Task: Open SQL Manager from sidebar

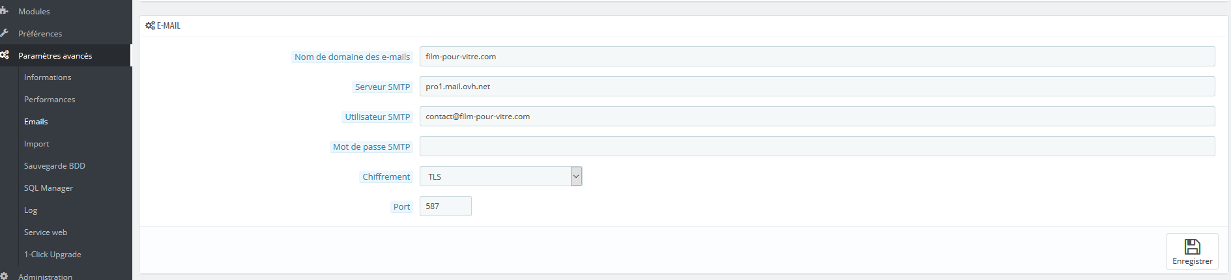Action: pos(48,188)
